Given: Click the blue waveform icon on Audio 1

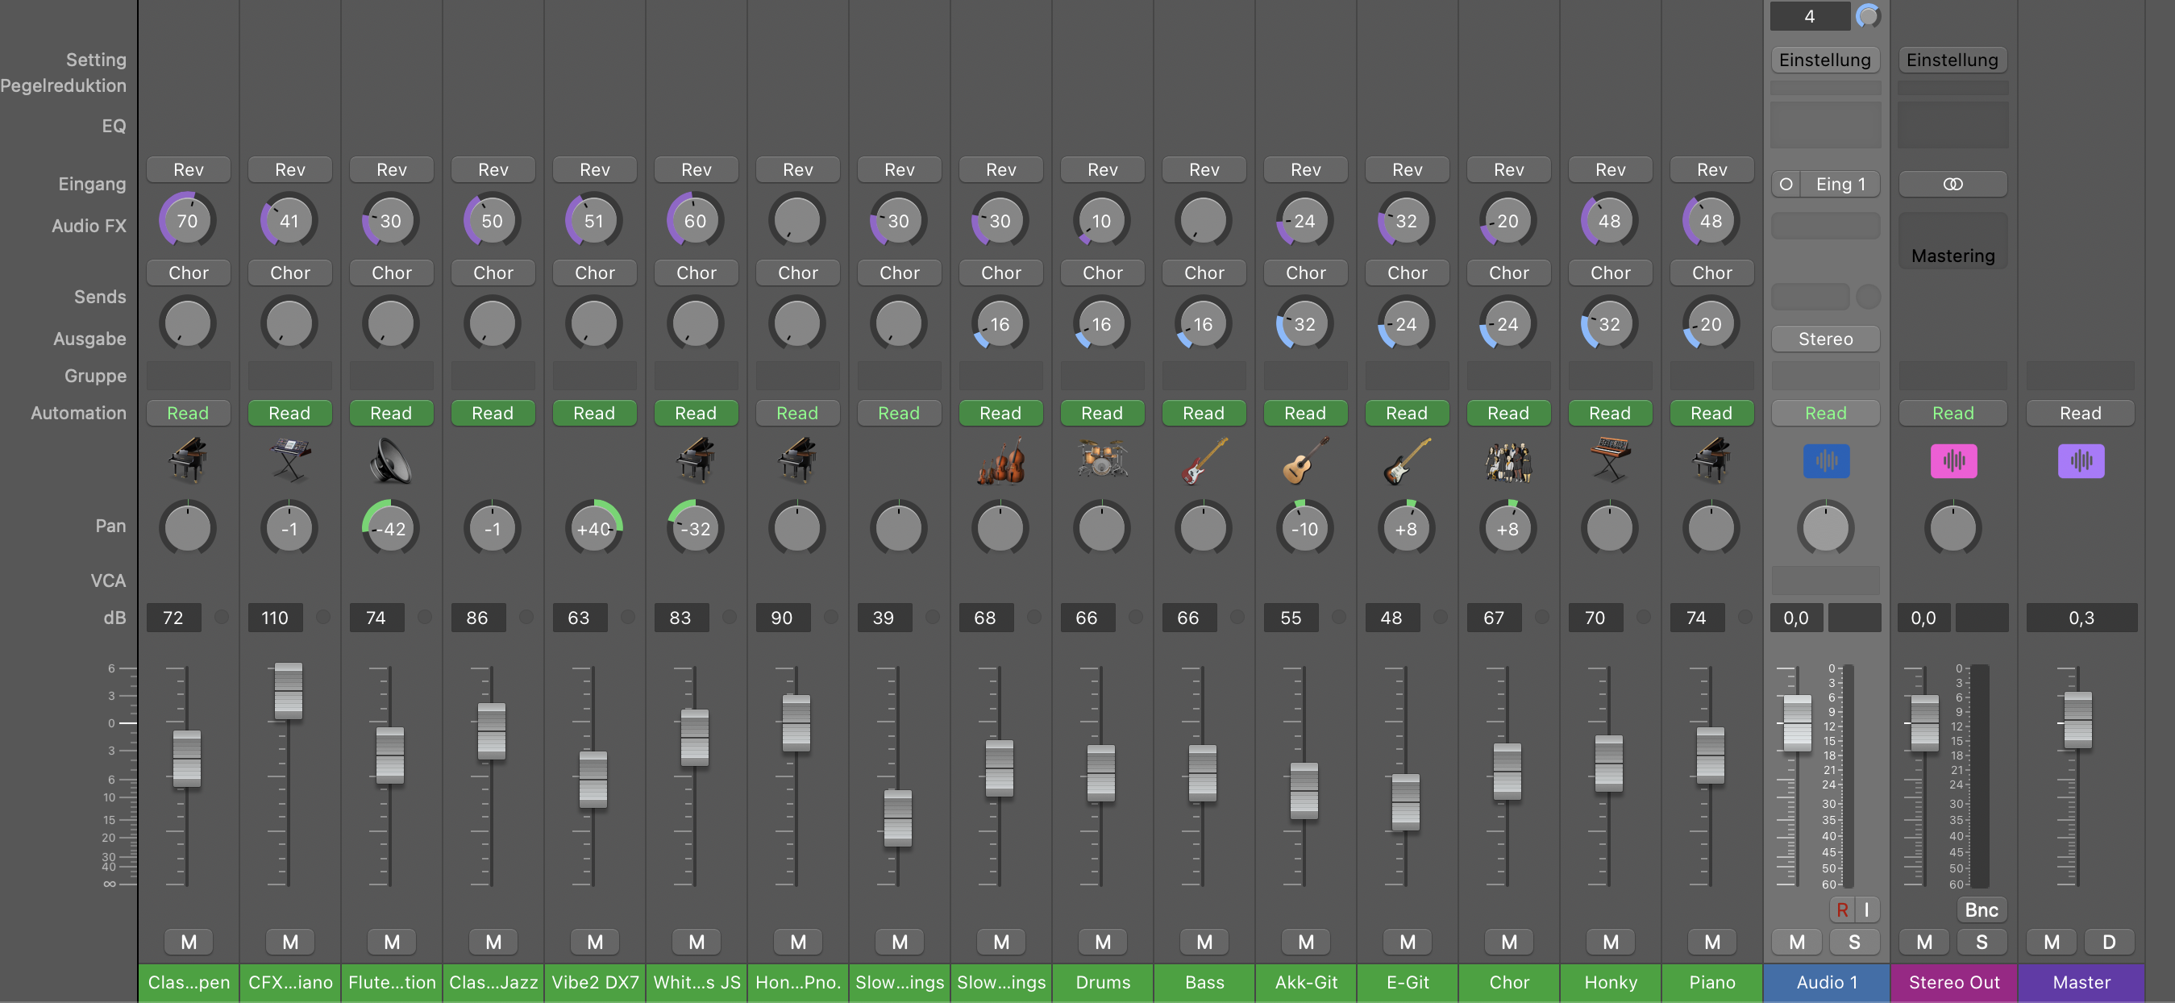Looking at the screenshot, I should 1825,461.
